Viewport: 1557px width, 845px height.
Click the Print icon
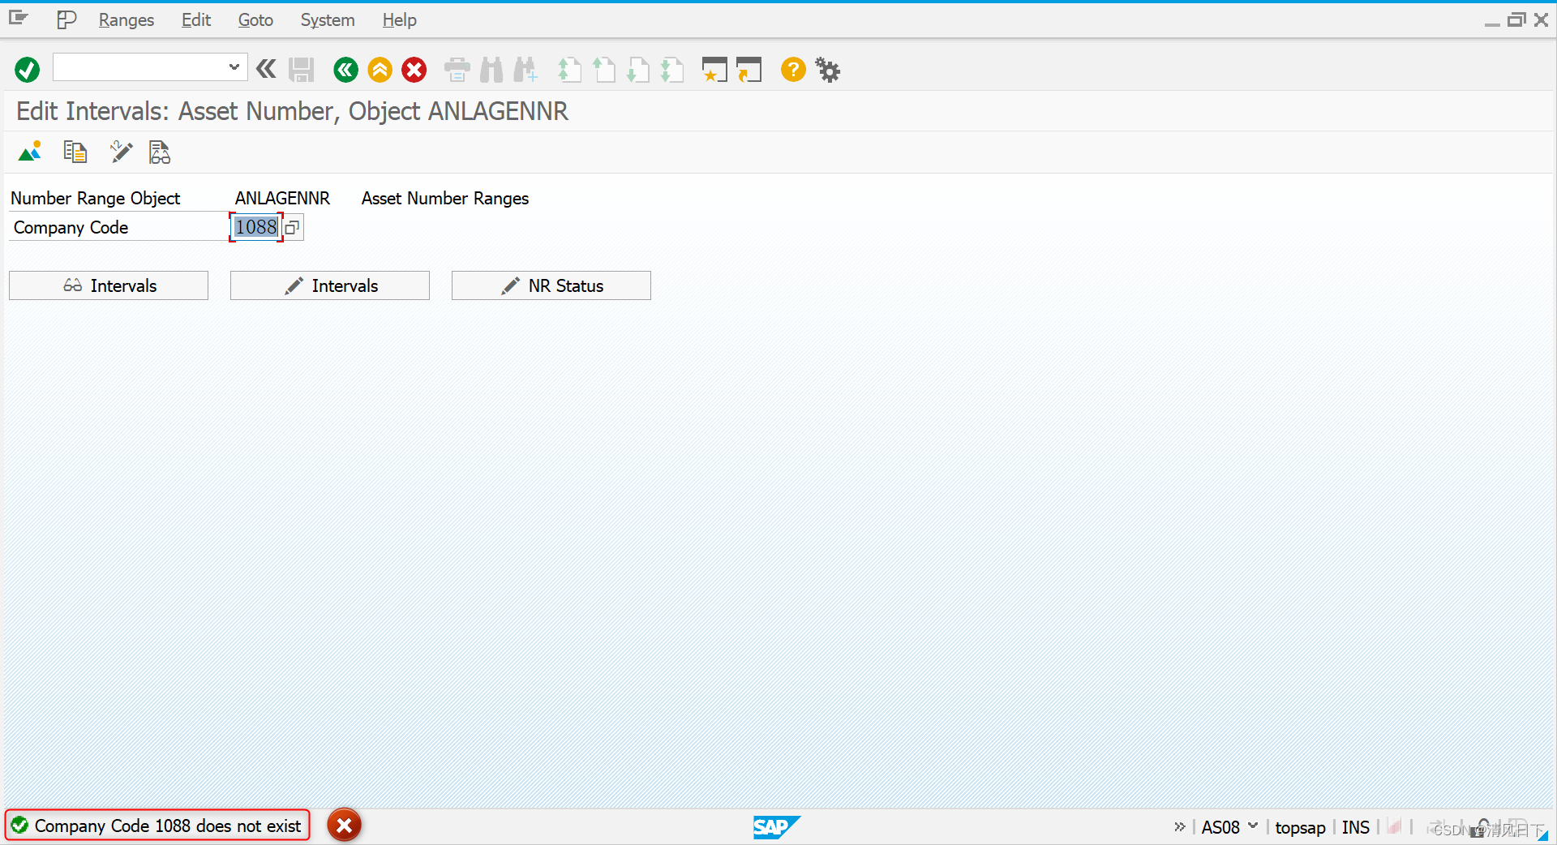[x=457, y=70]
